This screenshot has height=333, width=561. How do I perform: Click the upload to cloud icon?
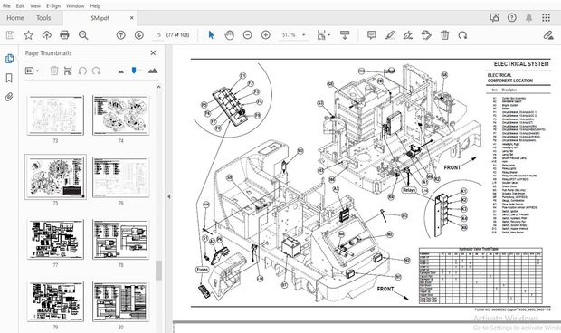coord(46,35)
